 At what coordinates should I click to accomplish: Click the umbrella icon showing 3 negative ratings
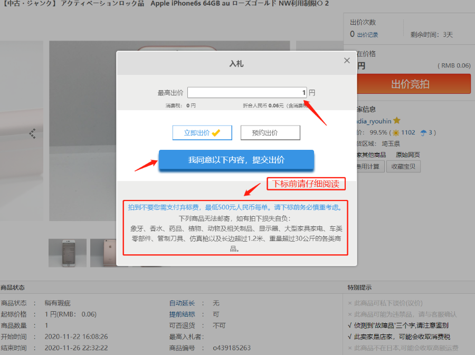[423, 133]
